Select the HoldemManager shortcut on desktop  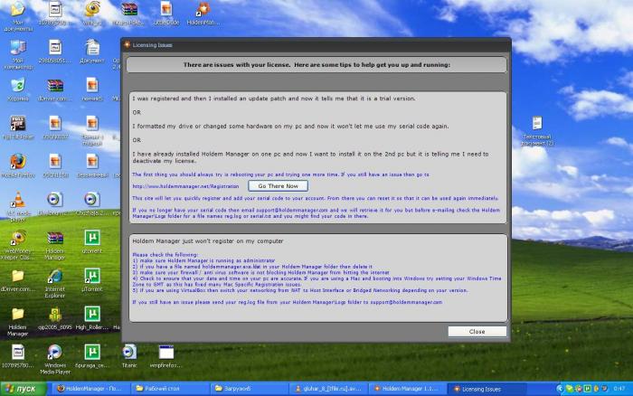point(203,13)
